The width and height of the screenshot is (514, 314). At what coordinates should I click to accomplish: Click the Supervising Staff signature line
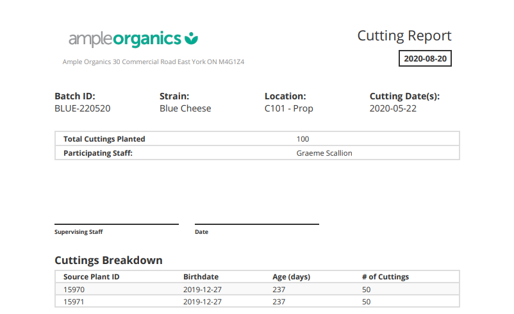117,224
